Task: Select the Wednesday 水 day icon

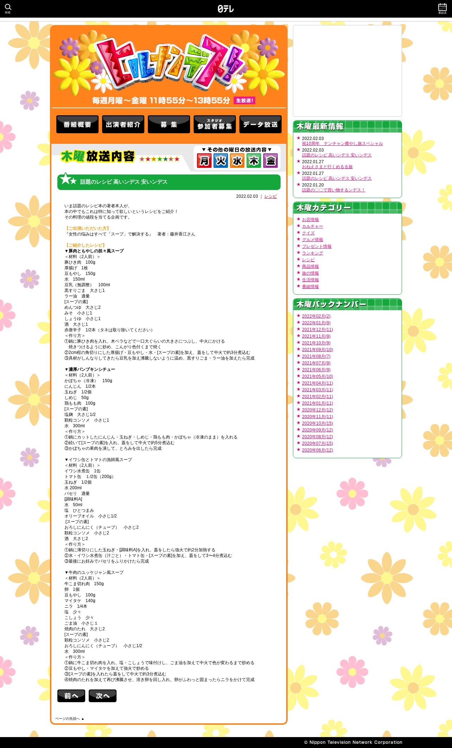Action: pyautogui.click(x=237, y=161)
